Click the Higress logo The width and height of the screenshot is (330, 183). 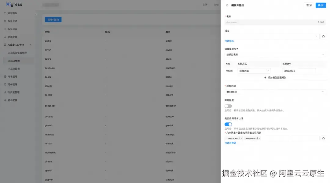(12, 5)
